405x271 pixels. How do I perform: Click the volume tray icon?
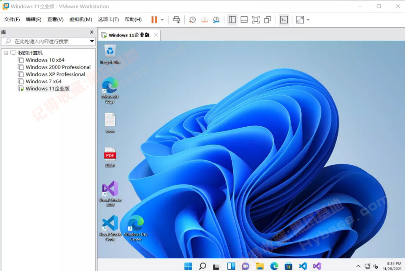376,266
